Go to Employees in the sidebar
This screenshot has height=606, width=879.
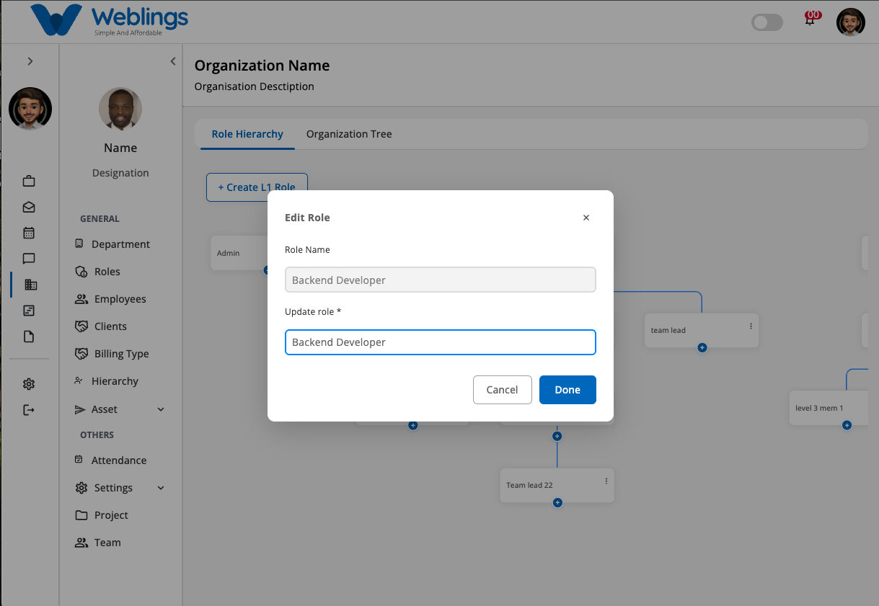(111, 299)
